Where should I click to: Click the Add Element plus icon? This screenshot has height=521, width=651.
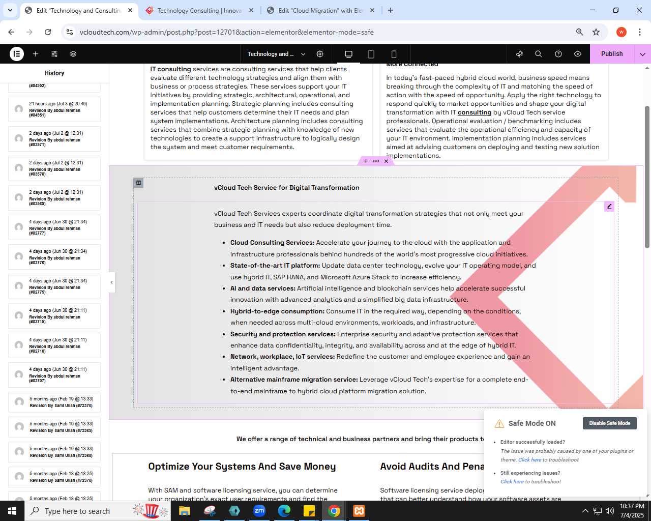(36, 54)
